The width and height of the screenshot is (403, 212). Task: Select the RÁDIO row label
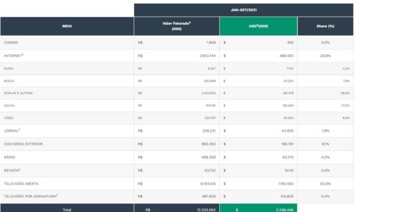(10, 157)
